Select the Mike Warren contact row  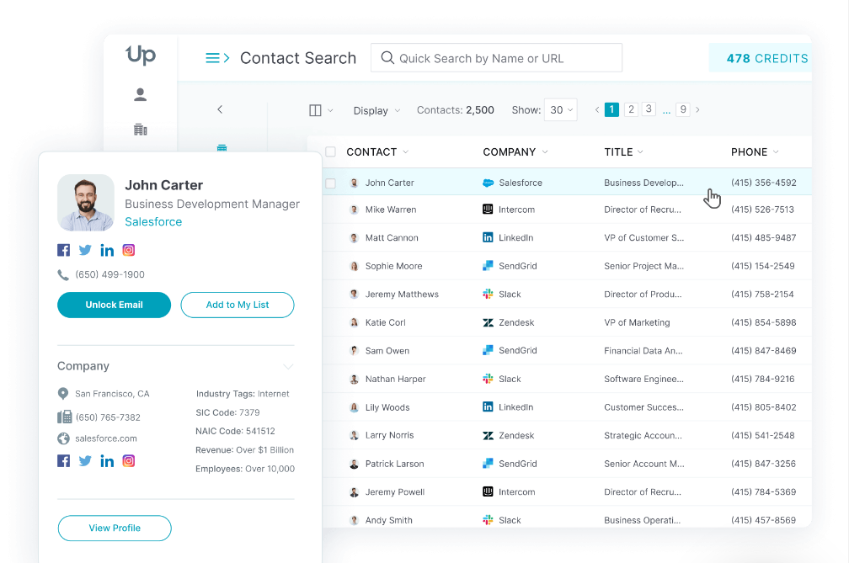tap(567, 210)
